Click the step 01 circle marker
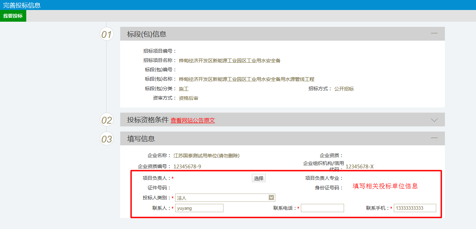This screenshot has width=476, height=229. [x=107, y=34]
